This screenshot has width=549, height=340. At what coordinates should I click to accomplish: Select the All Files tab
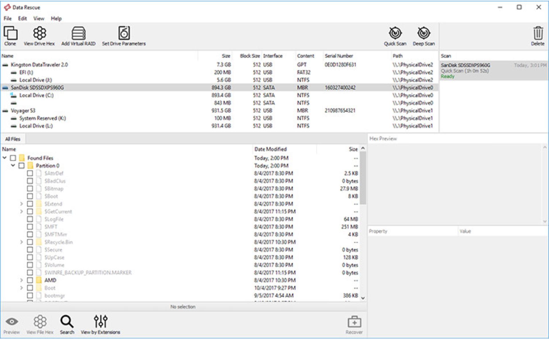coord(13,139)
